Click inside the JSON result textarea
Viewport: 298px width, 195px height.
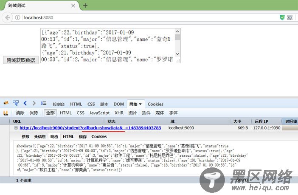tap(108, 46)
